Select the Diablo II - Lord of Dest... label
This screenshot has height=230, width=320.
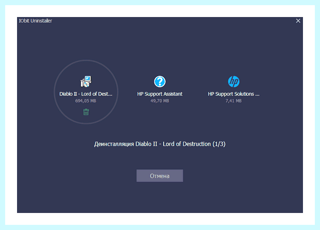(x=86, y=94)
